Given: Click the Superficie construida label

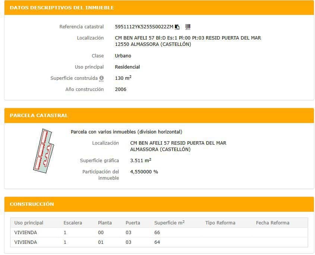Looking at the screenshot, I should coord(74,78).
